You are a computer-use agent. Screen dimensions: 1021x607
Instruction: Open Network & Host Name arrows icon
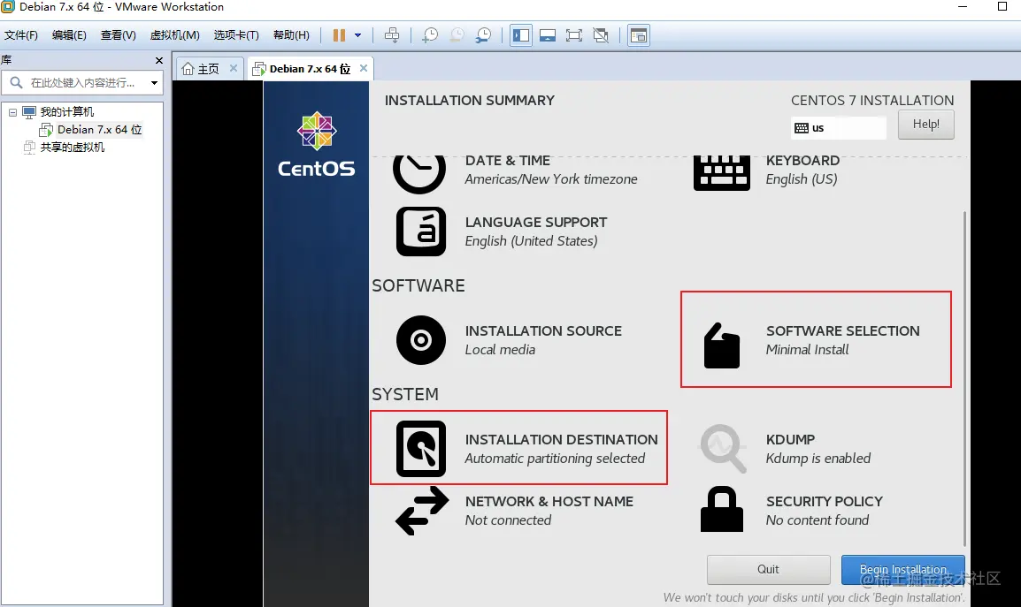[422, 512]
